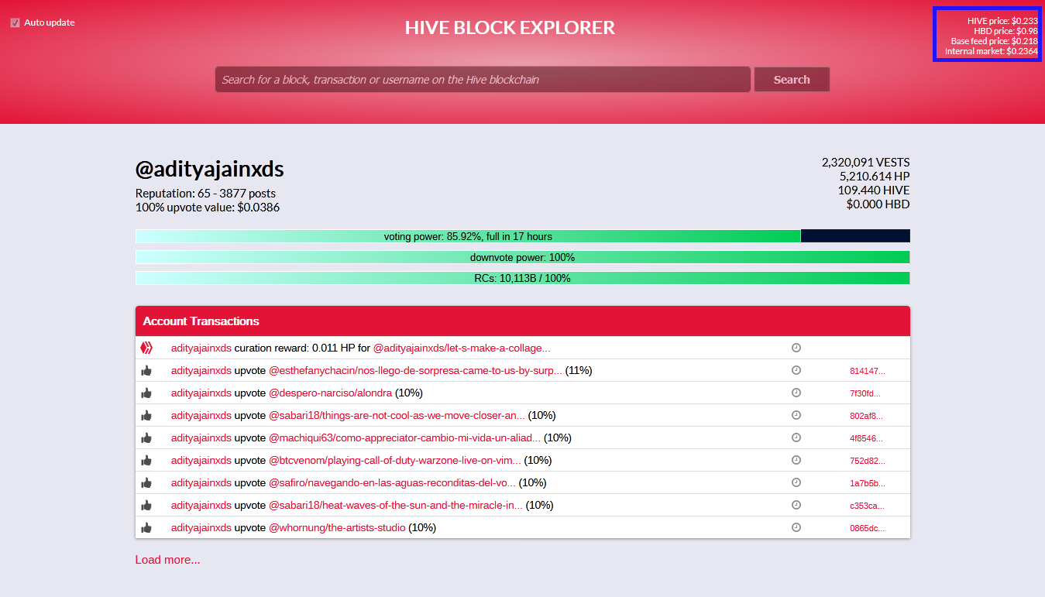Open safiro navegando-en-las-aguas post link
The image size is (1045, 597).
click(x=392, y=483)
